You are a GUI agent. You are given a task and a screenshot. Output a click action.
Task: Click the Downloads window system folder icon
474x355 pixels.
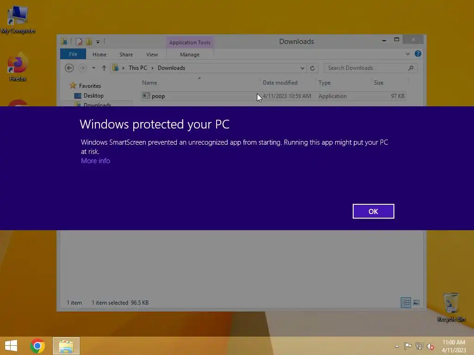click(64, 42)
